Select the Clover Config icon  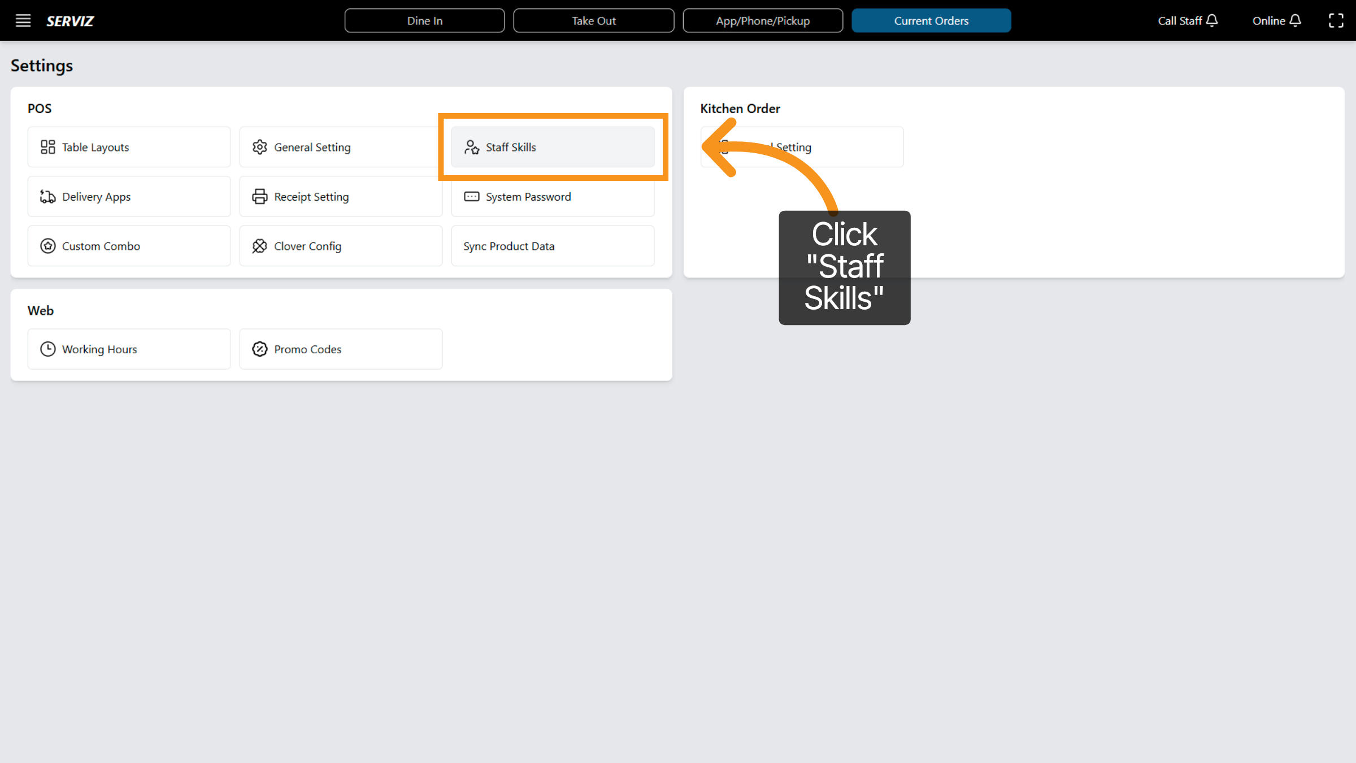click(260, 246)
